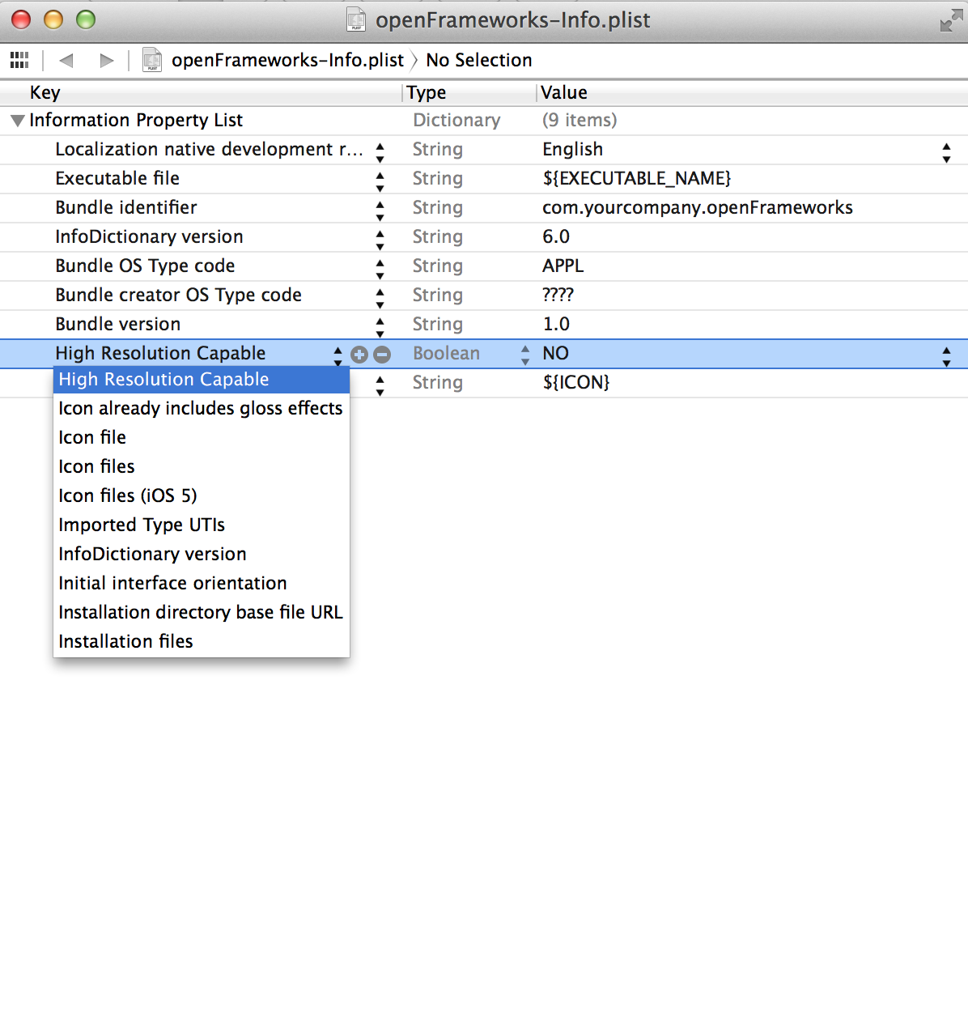Edit the High Resolution Capable key field

pyautogui.click(x=160, y=353)
